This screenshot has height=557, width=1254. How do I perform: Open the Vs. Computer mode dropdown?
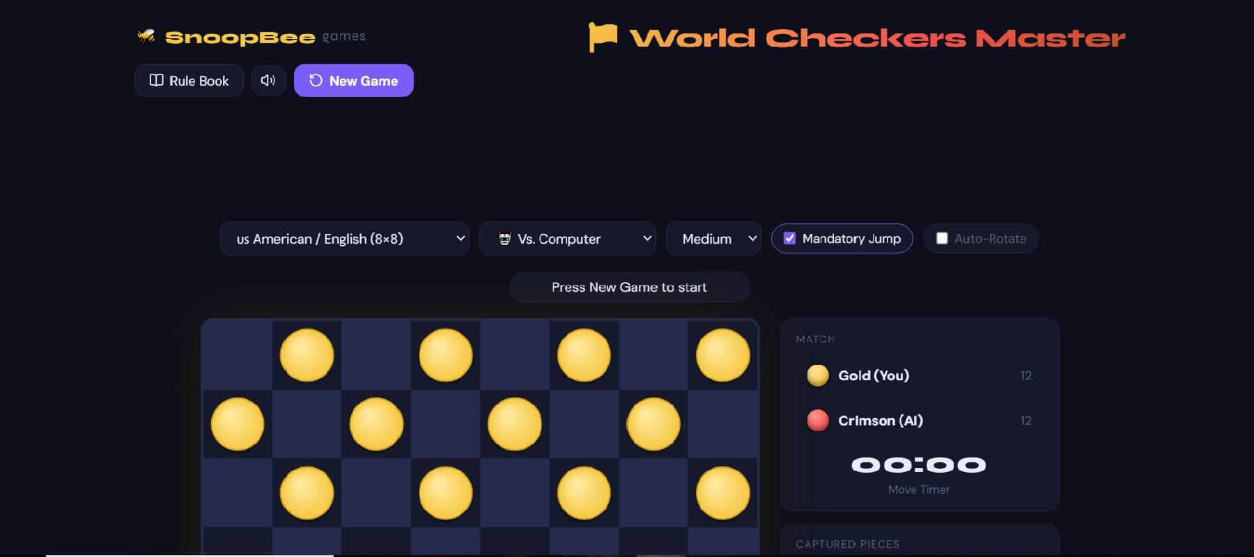(568, 239)
